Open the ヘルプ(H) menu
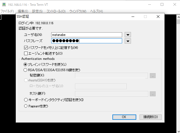Screen dimensions: 180x133 pos(97,11)
